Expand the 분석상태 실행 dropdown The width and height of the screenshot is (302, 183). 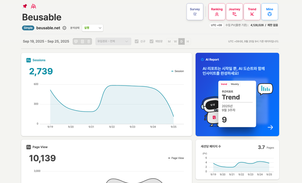[92, 28]
